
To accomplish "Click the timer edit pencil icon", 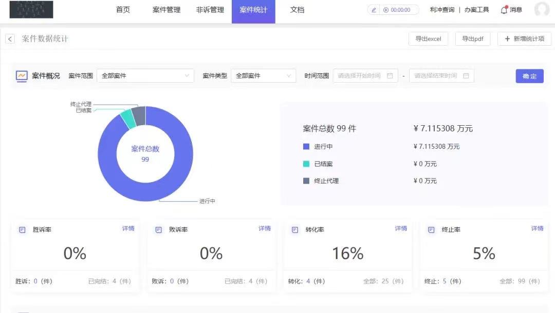I will click(x=374, y=10).
